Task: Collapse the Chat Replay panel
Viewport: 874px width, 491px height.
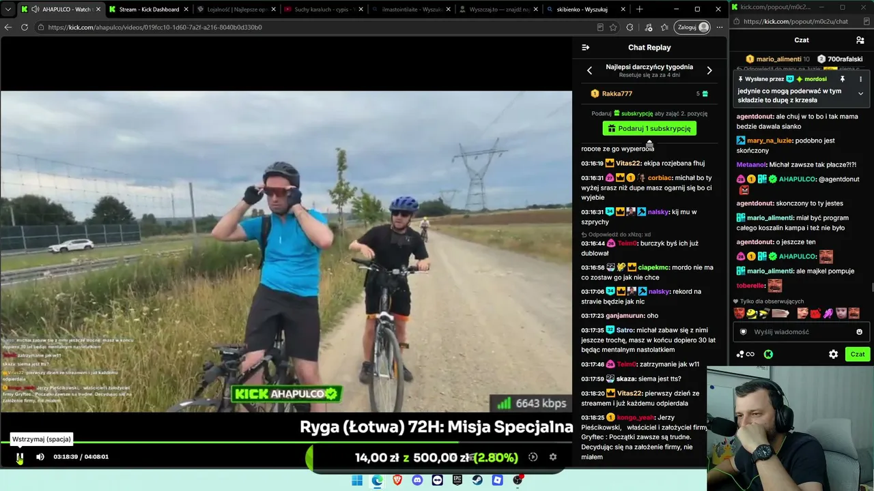Action: point(585,48)
